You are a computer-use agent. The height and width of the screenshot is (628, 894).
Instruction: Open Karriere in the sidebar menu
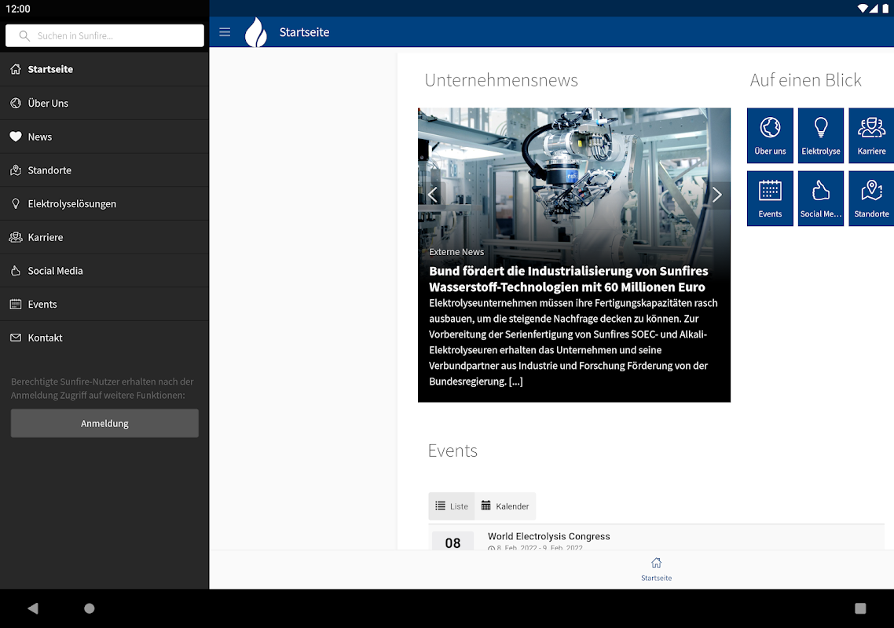[x=104, y=237]
